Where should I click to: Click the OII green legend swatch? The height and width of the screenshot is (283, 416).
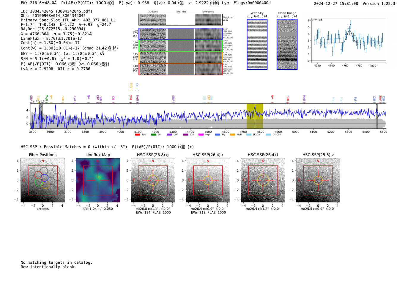click(154, 135)
